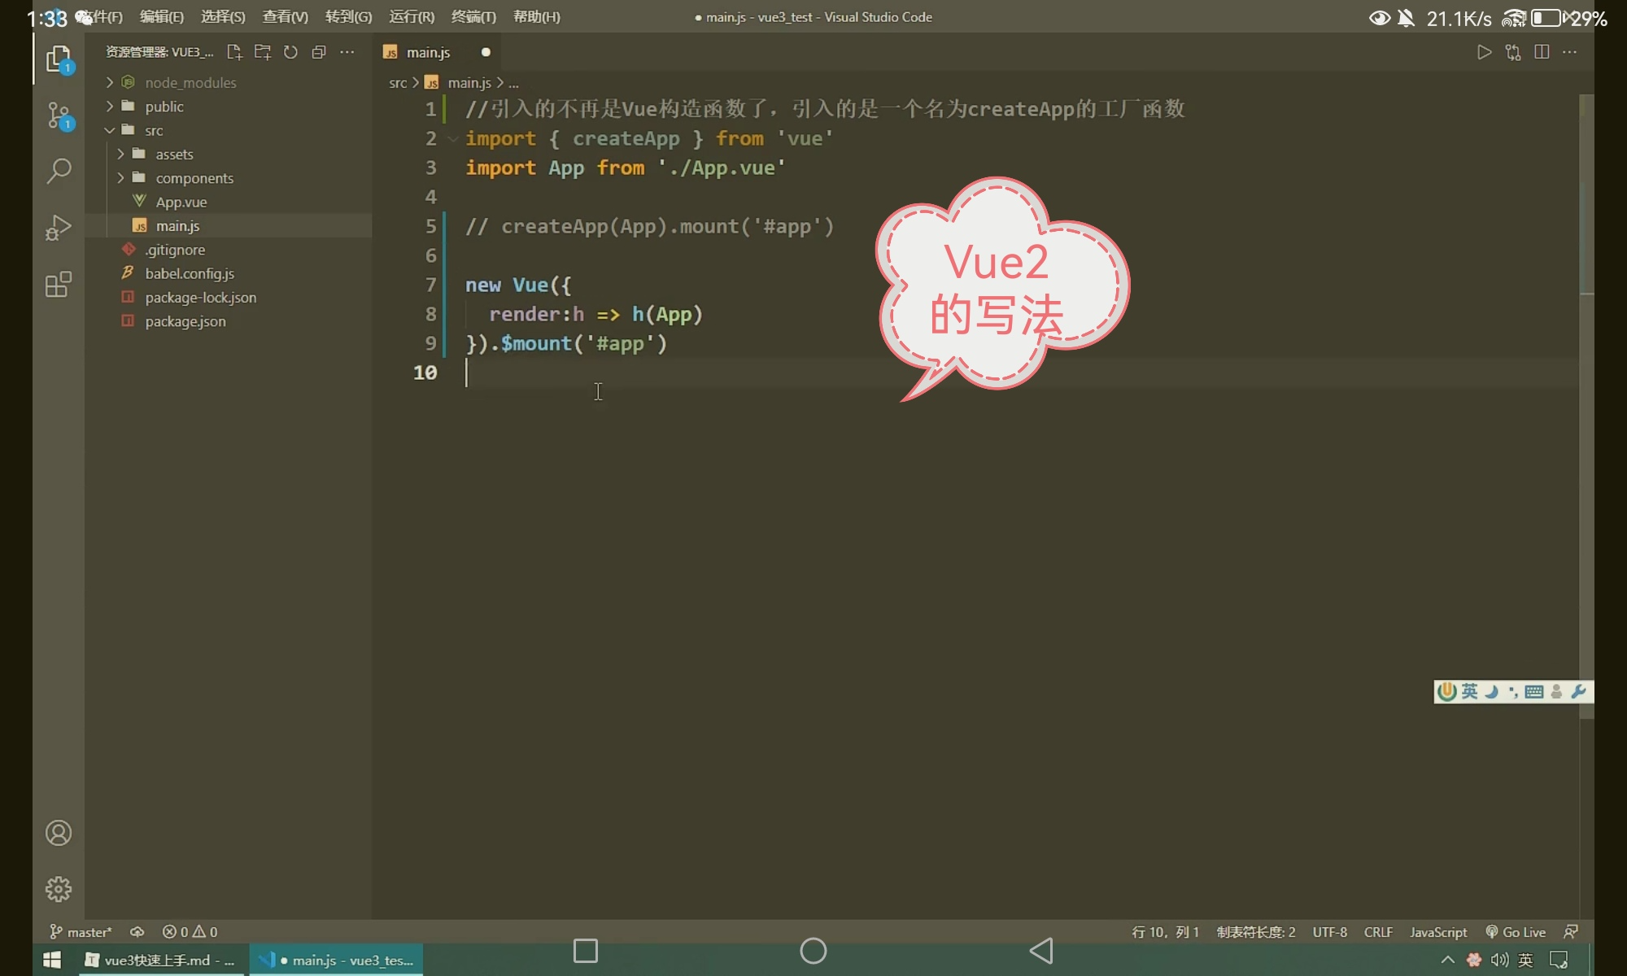
Task: Expand the node_modules folder
Action: click(x=190, y=83)
